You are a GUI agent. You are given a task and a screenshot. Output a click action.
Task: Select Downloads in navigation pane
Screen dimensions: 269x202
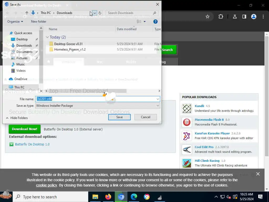tap(24, 46)
